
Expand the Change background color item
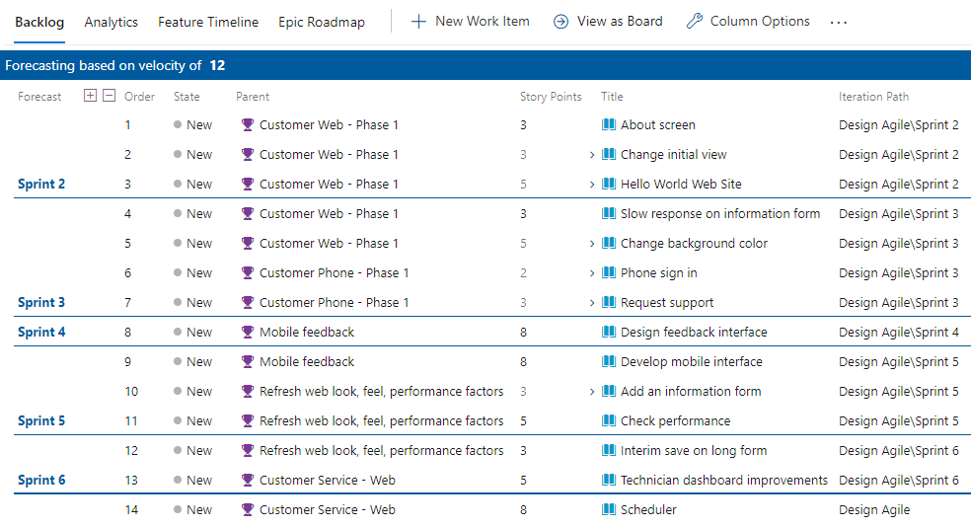point(592,244)
